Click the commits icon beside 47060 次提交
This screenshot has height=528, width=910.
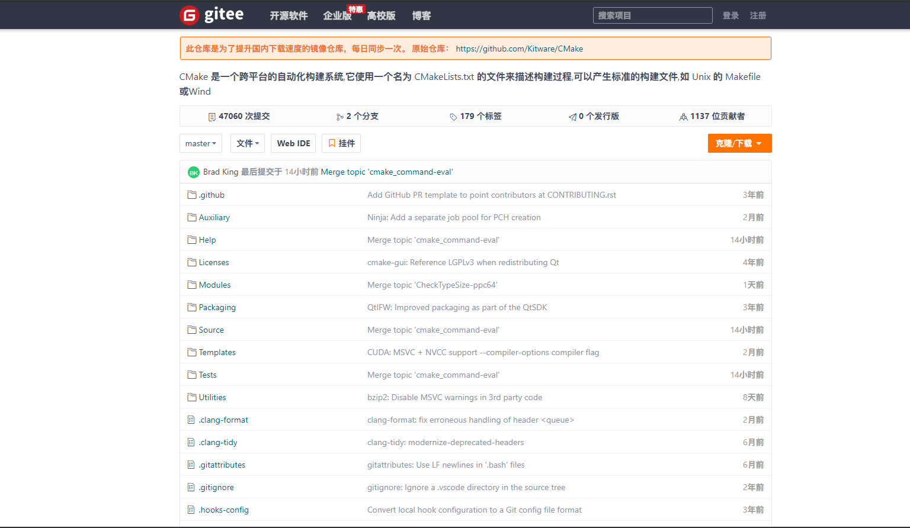(212, 116)
